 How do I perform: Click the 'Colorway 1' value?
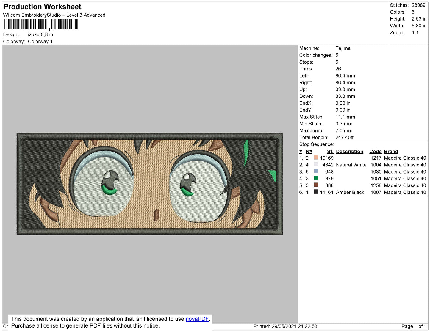pyautogui.click(x=40, y=41)
